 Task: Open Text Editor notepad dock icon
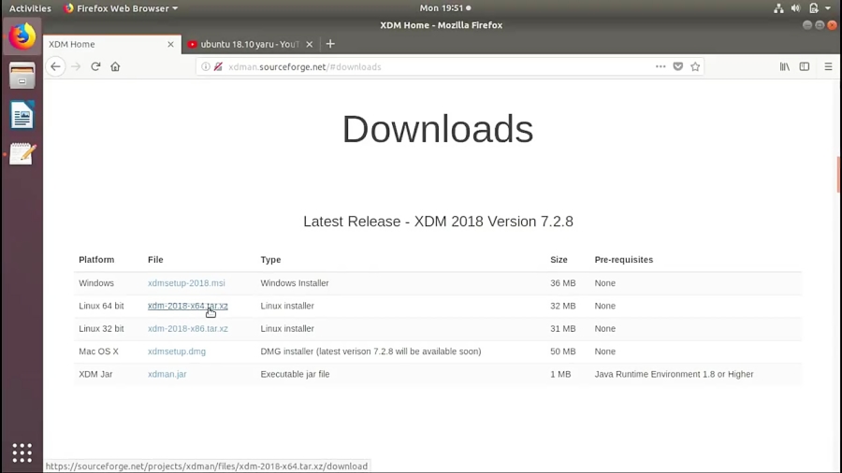click(x=22, y=154)
